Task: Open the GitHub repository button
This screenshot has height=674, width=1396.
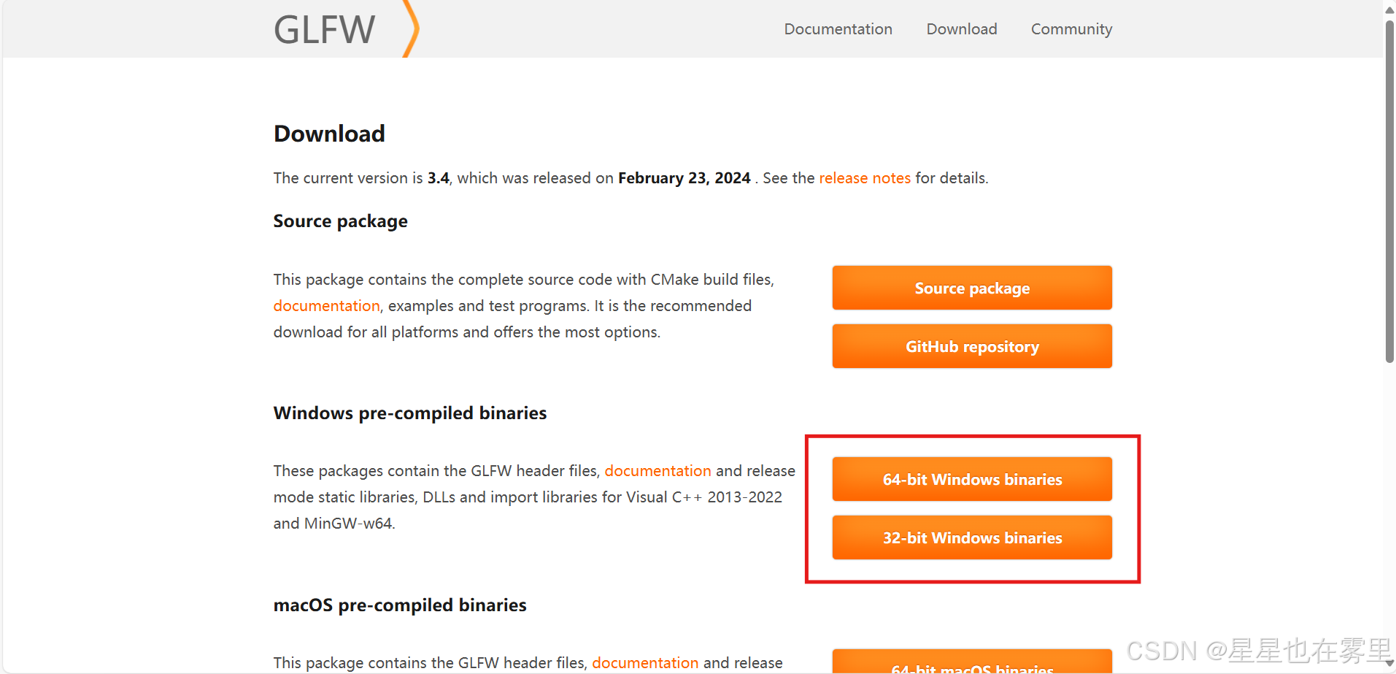Action: coord(972,346)
